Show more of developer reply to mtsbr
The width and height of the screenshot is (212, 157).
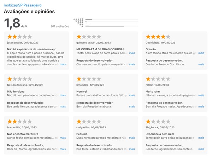coord(201,106)
